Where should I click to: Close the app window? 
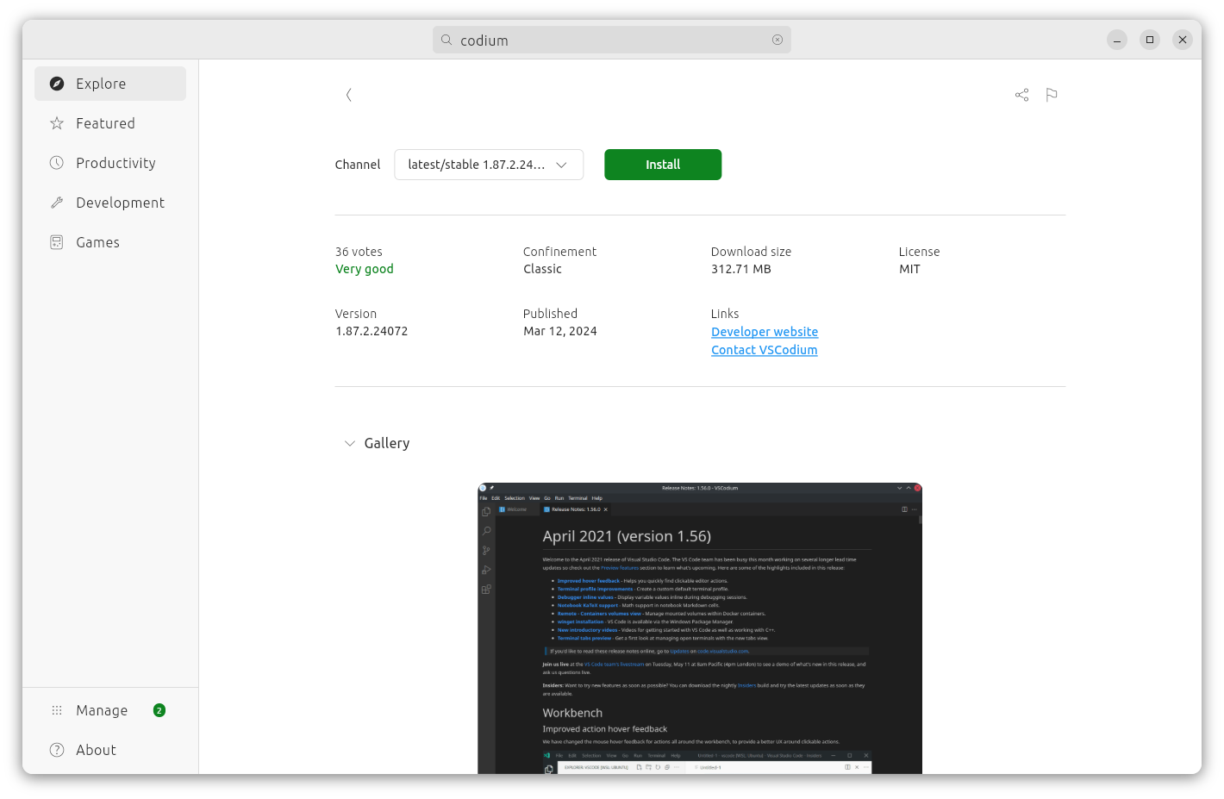(1183, 40)
